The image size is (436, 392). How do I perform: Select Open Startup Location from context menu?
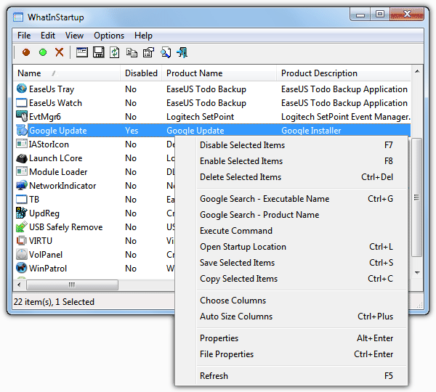pos(243,247)
